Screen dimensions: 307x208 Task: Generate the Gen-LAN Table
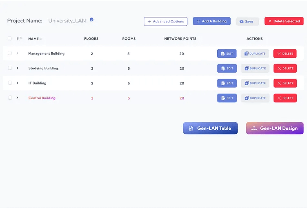(x=210, y=128)
